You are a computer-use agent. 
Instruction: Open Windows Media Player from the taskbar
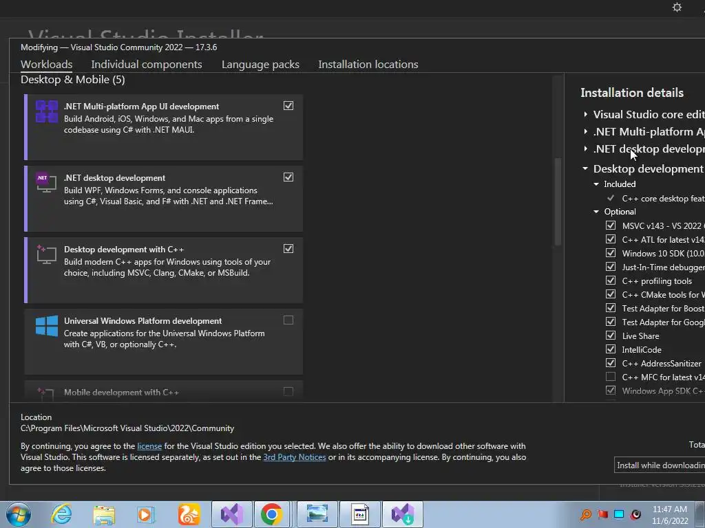(146, 514)
